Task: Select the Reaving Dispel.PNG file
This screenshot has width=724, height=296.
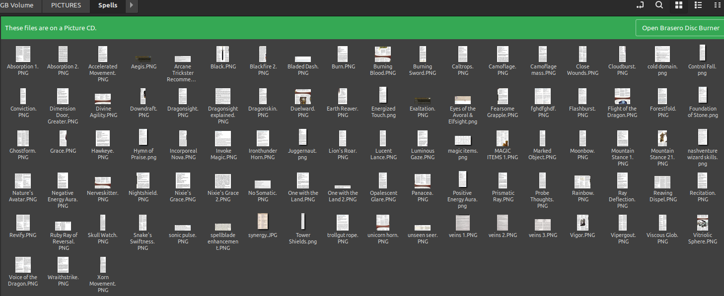Action: pyautogui.click(x=662, y=188)
